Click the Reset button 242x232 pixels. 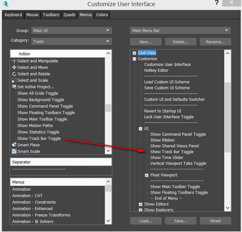pyautogui.click(x=215, y=221)
